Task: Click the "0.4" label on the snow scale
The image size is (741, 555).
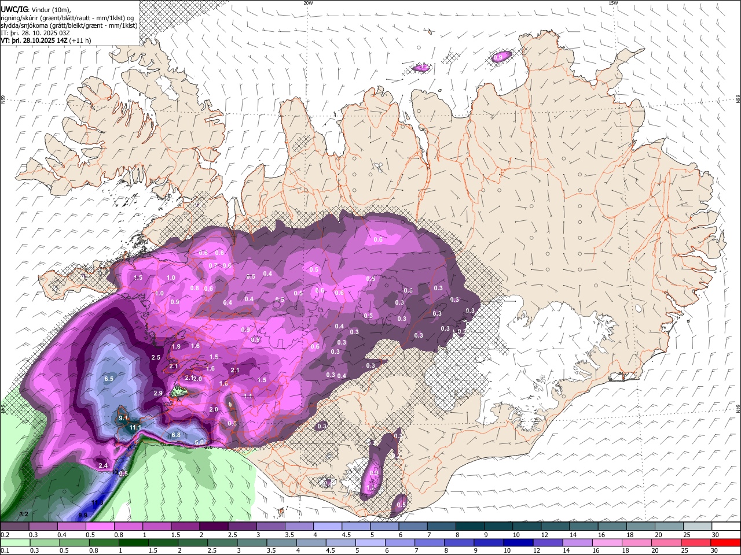Action: [x=61, y=535]
